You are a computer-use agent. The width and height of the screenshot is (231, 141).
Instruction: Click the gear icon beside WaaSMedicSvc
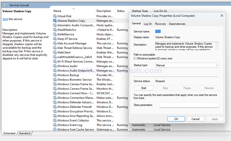pyautogui.click(x=55, y=30)
